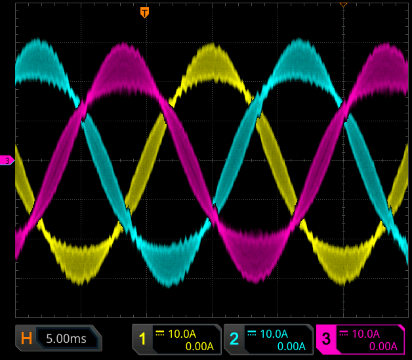The height and width of the screenshot is (360, 412).
Task: Click channel 1 offset value 0.00A
Action: pos(199,346)
